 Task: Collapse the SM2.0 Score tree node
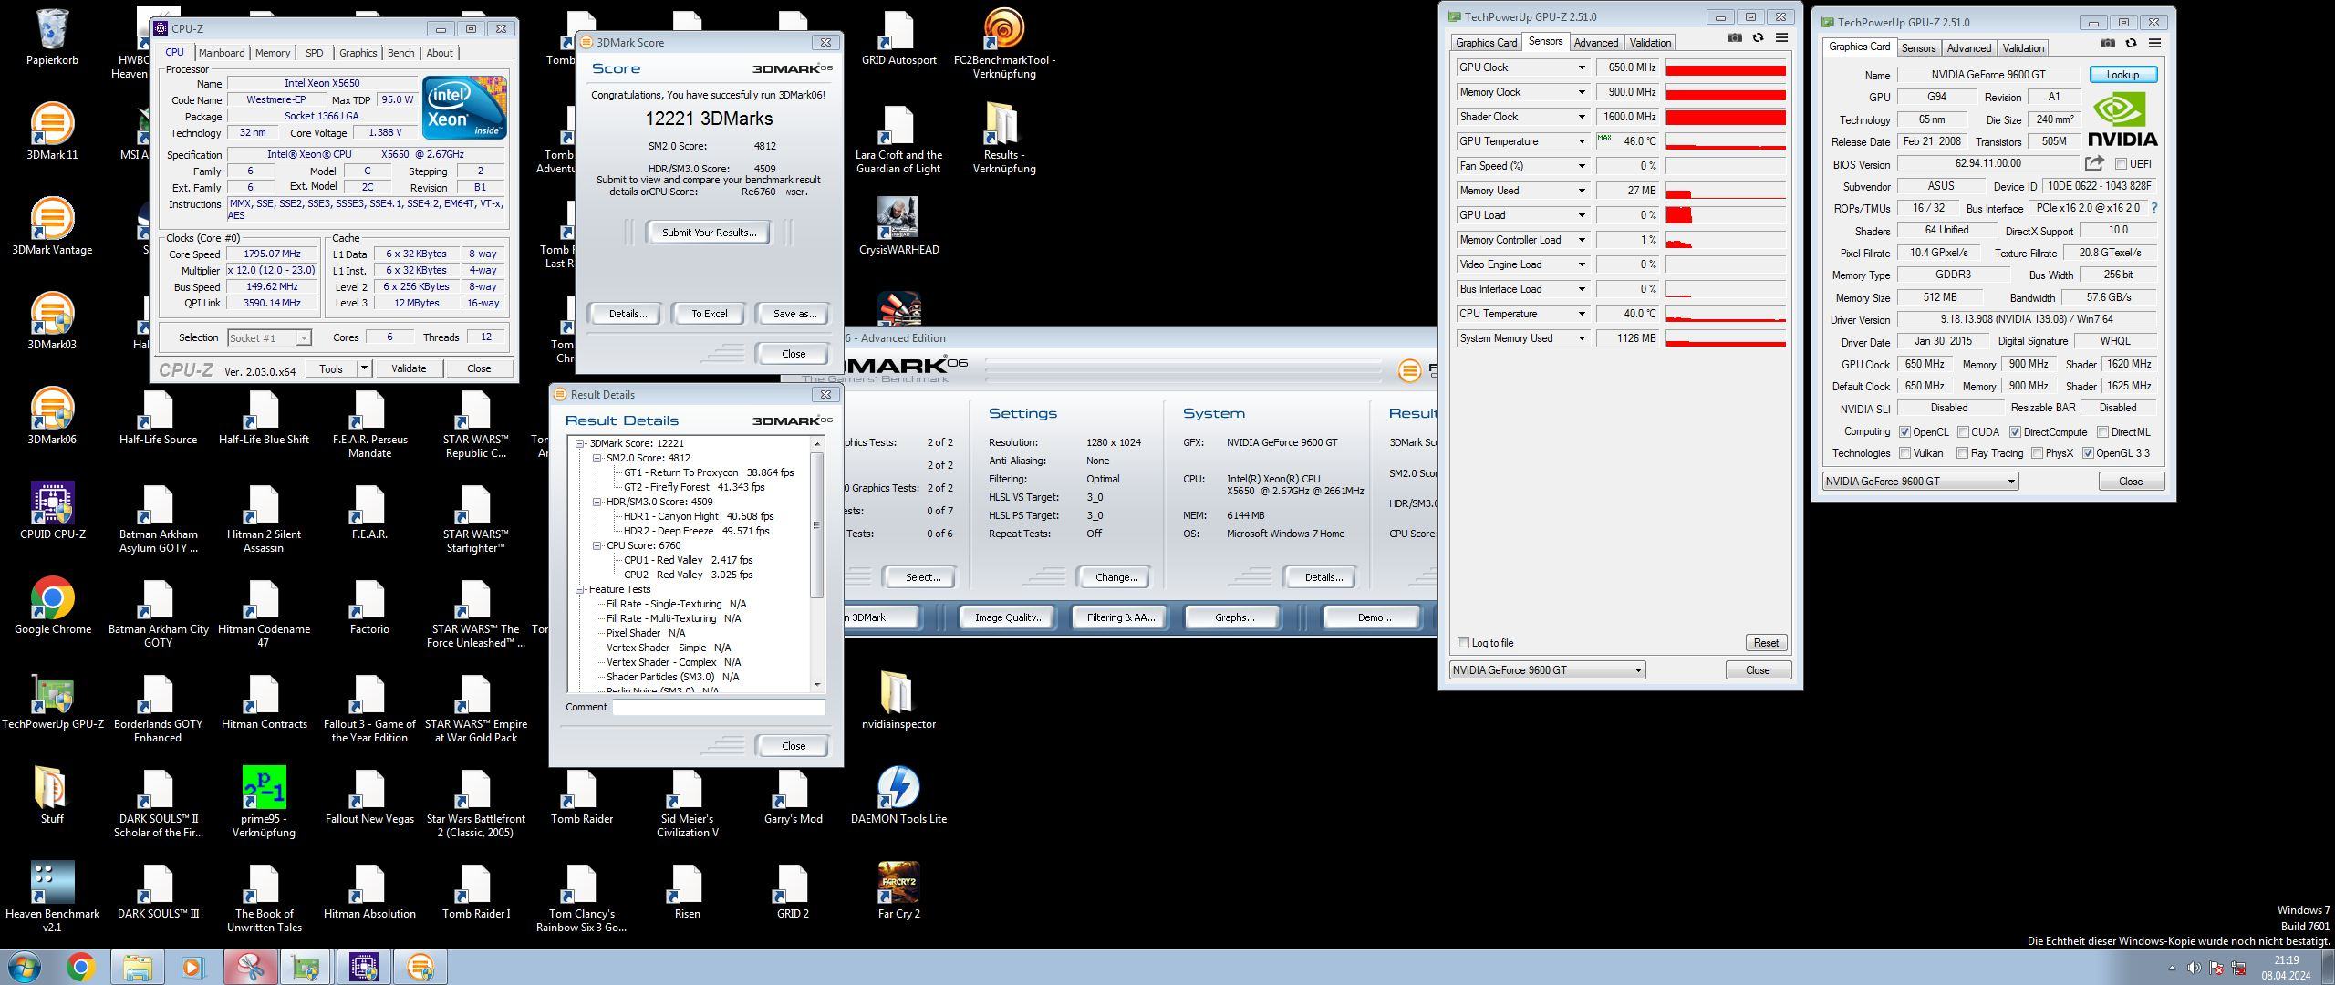[597, 458]
